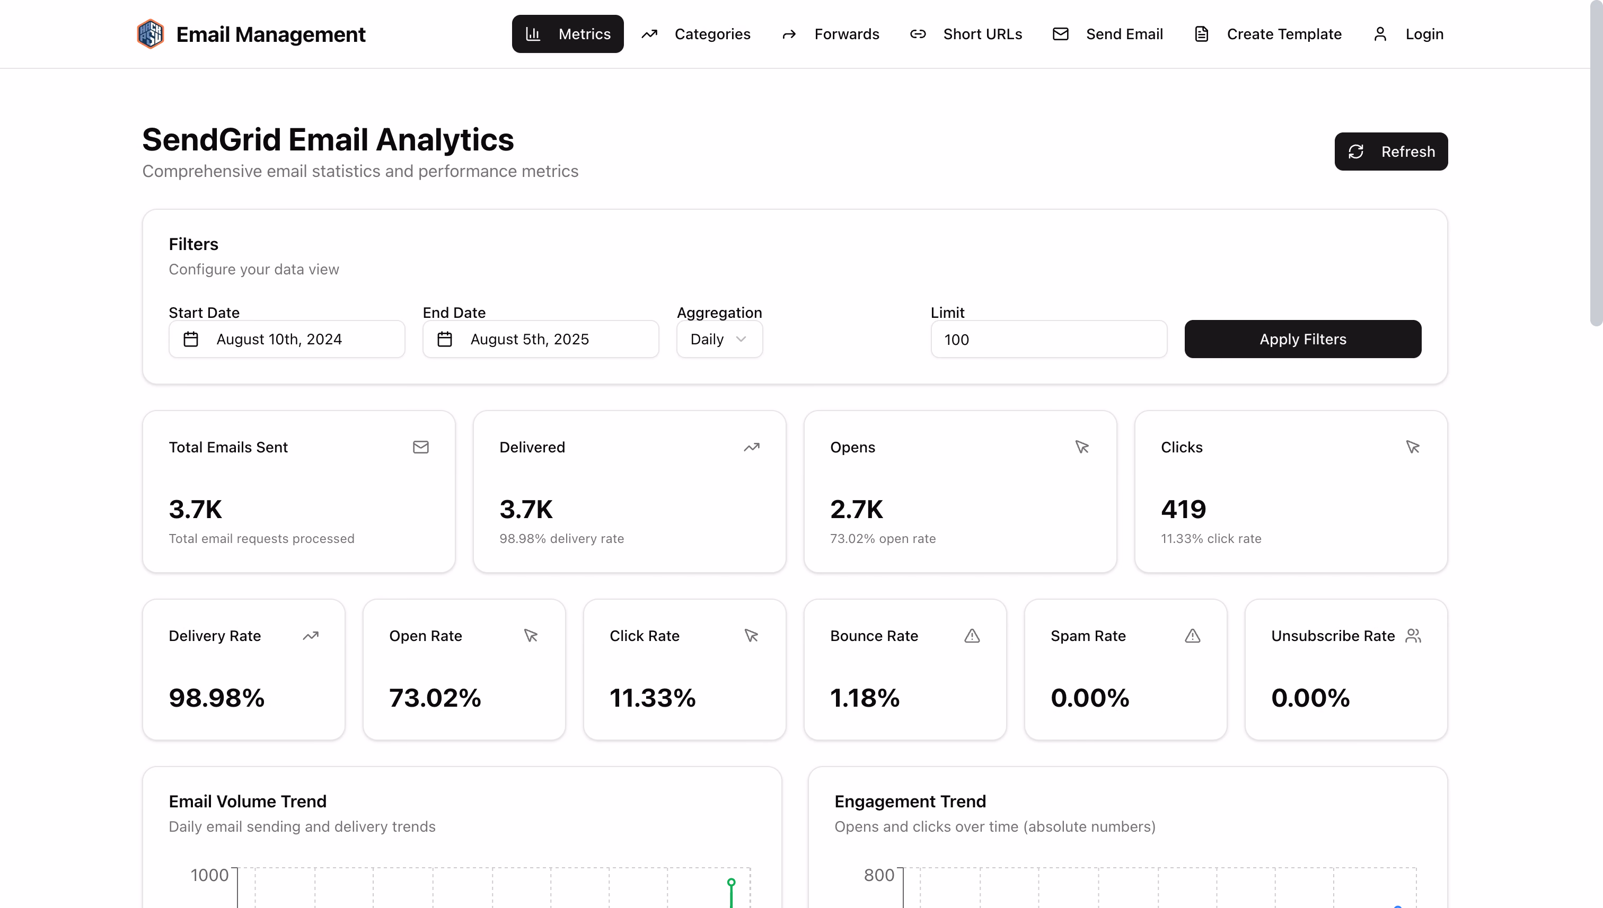
Task: Open the Start Date picker
Action: [x=286, y=339]
